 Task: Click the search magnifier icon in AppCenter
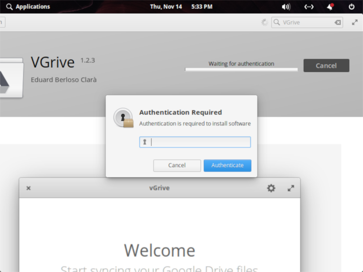[x=277, y=22]
